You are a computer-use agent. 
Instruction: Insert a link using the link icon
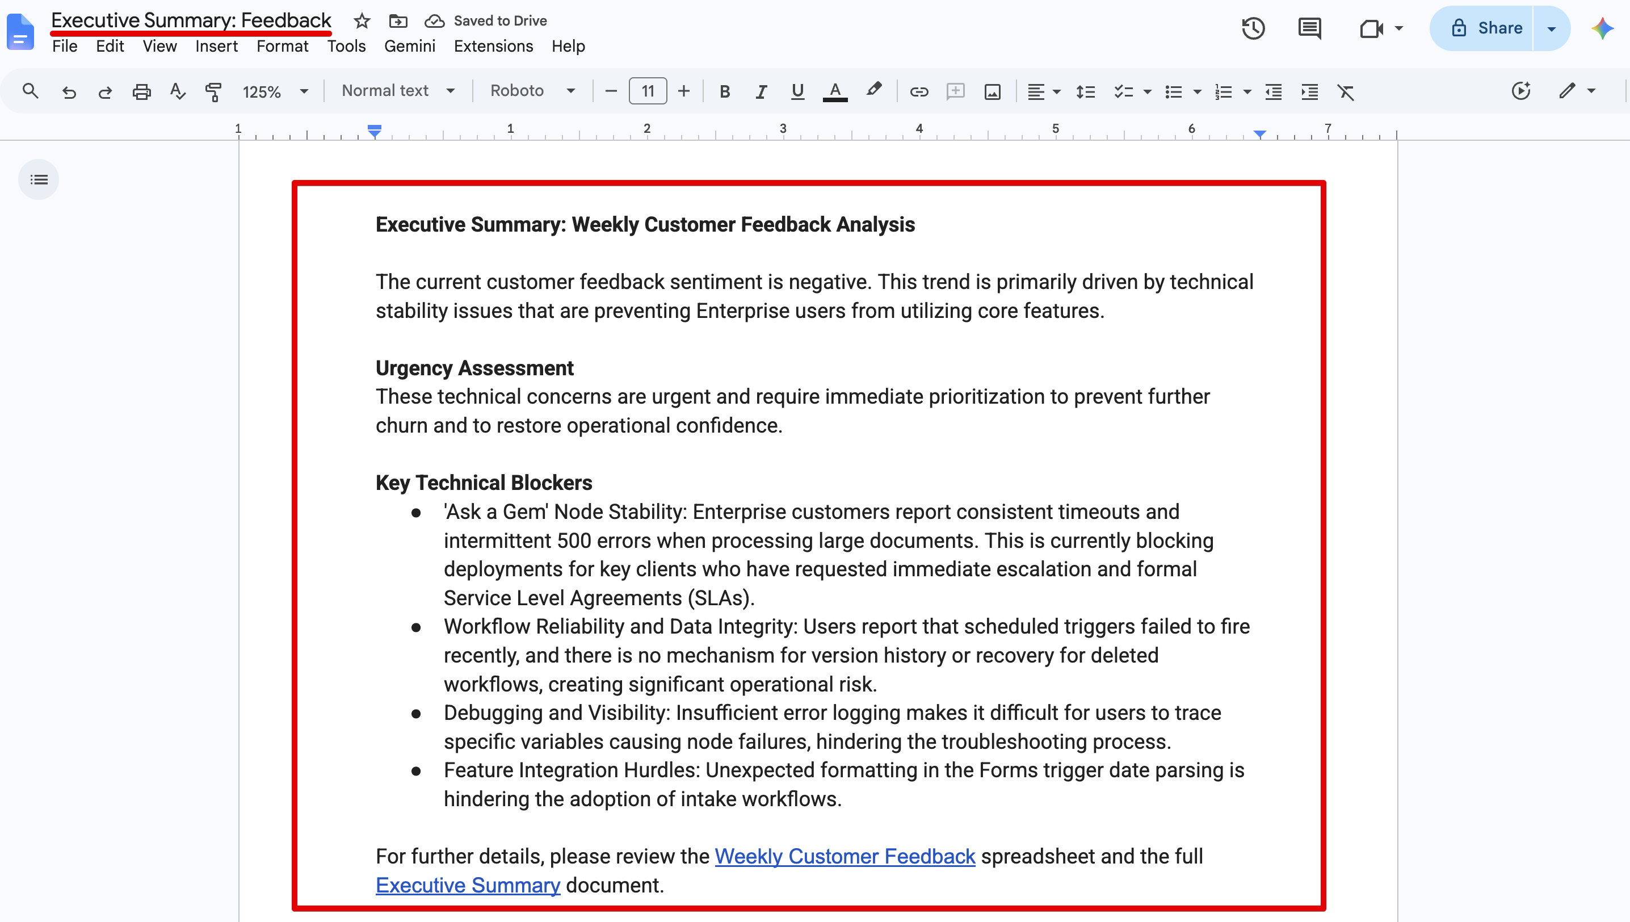(x=918, y=92)
